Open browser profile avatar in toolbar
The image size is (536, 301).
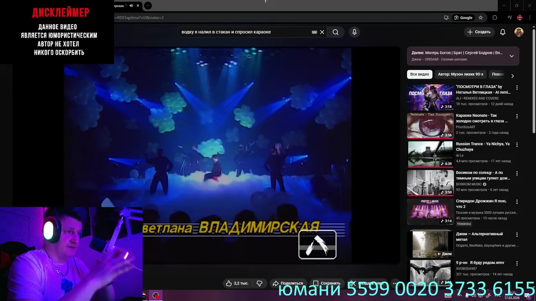[520, 18]
